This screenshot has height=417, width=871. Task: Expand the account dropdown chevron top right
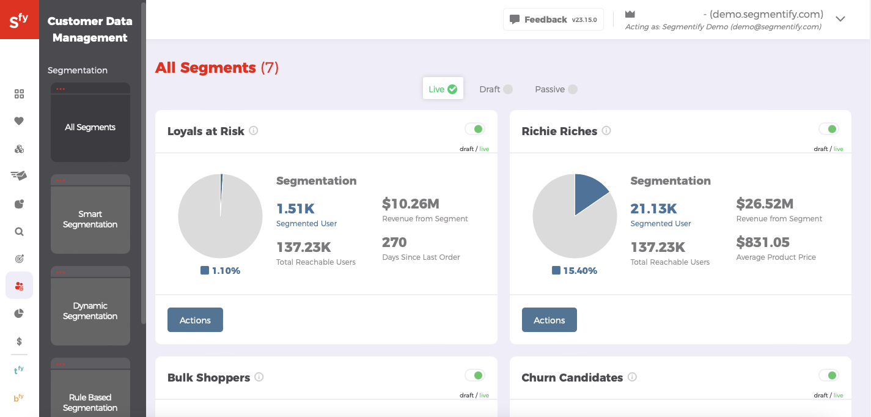[840, 19]
